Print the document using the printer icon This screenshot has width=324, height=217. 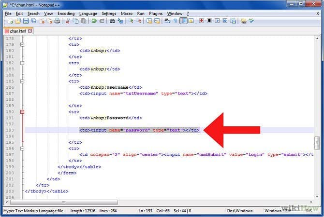coord(57,21)
